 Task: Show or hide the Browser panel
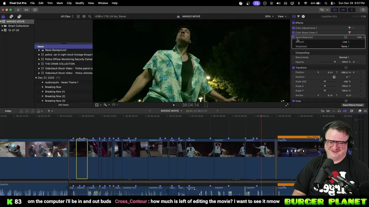click(335, 10)
